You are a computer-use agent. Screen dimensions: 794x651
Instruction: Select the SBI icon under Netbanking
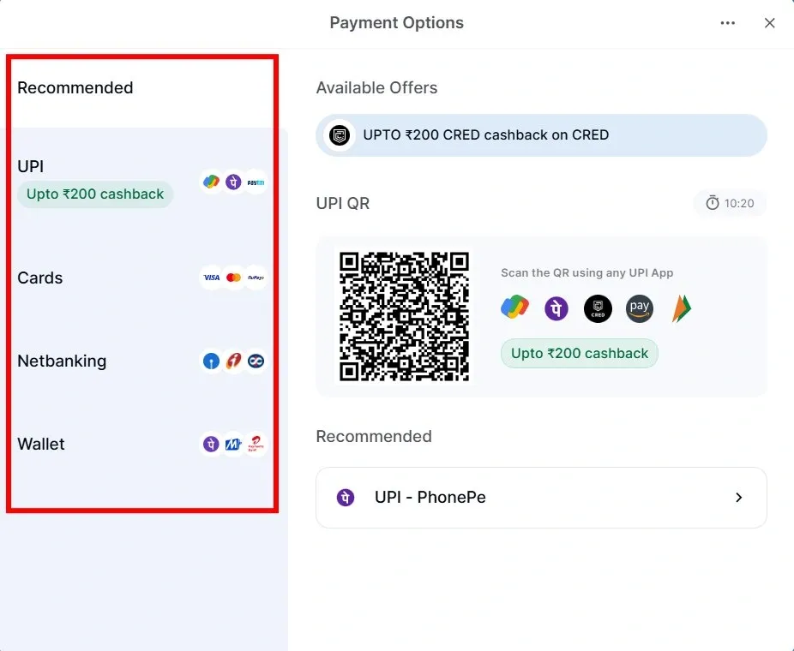[x=210, y=361]
